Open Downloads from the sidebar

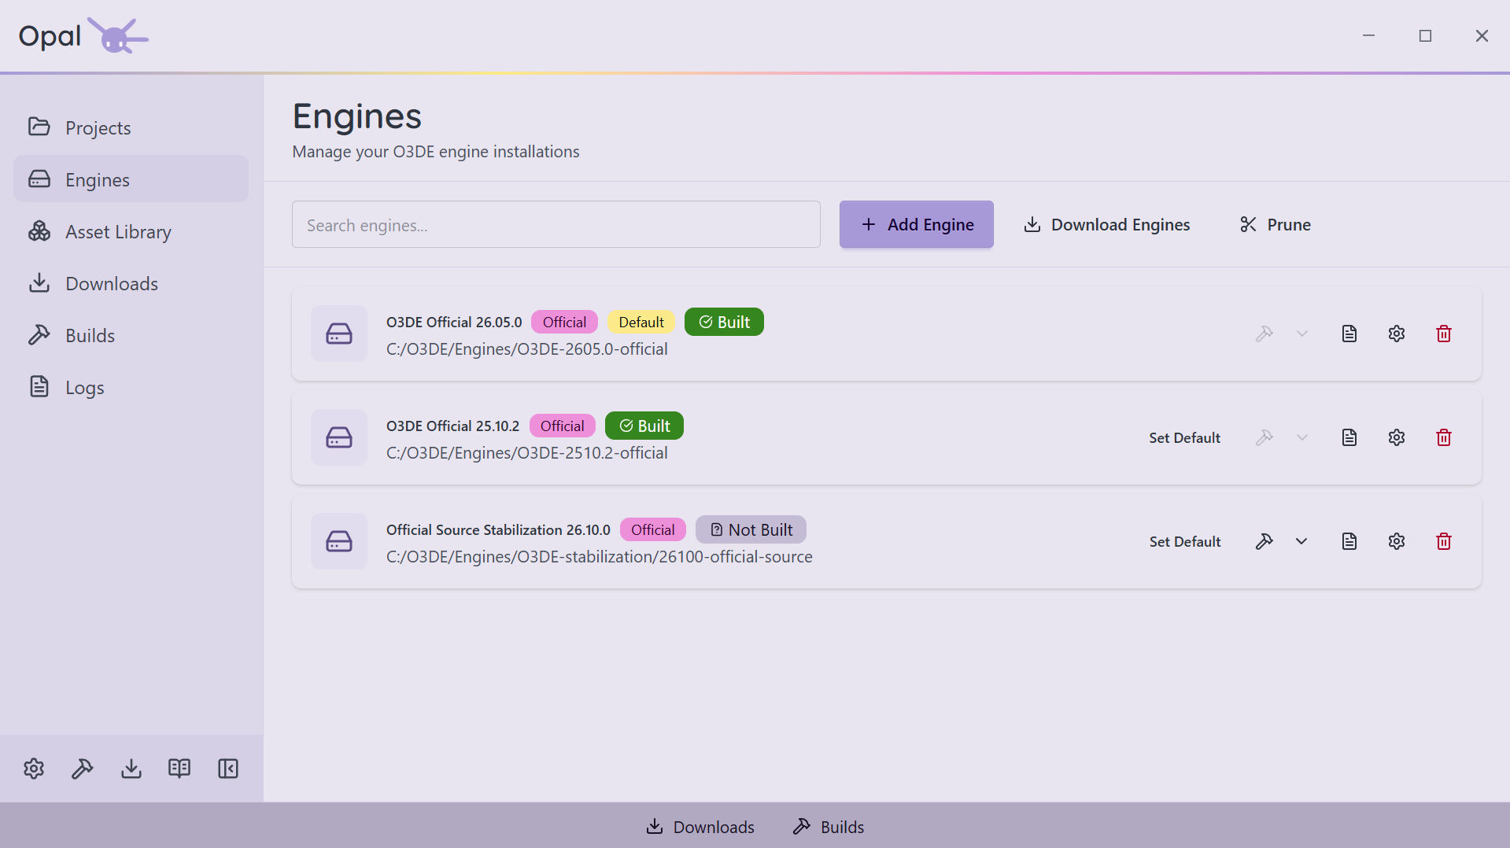coord(131,283)
